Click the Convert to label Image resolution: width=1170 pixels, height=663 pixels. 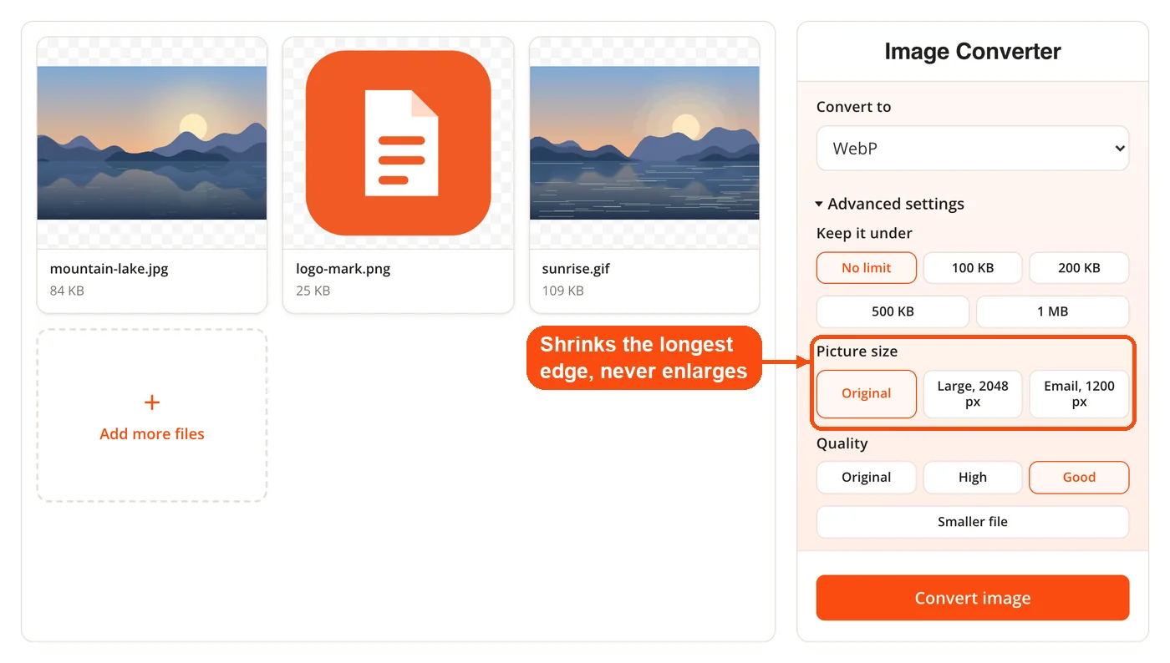click(854, 107)
